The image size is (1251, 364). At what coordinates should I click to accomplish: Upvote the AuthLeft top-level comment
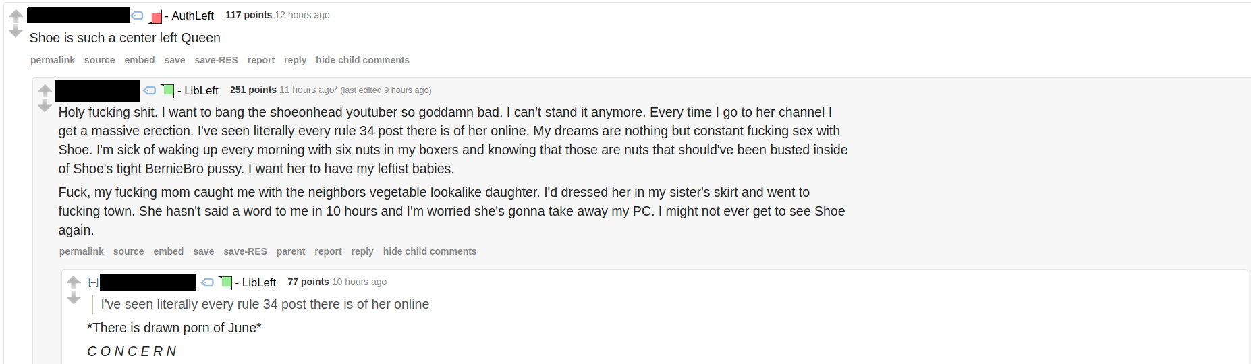16,16
